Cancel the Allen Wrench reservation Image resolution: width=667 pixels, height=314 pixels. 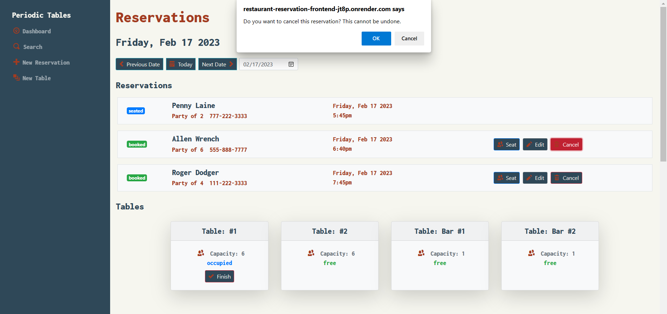[x=566, y=144]
